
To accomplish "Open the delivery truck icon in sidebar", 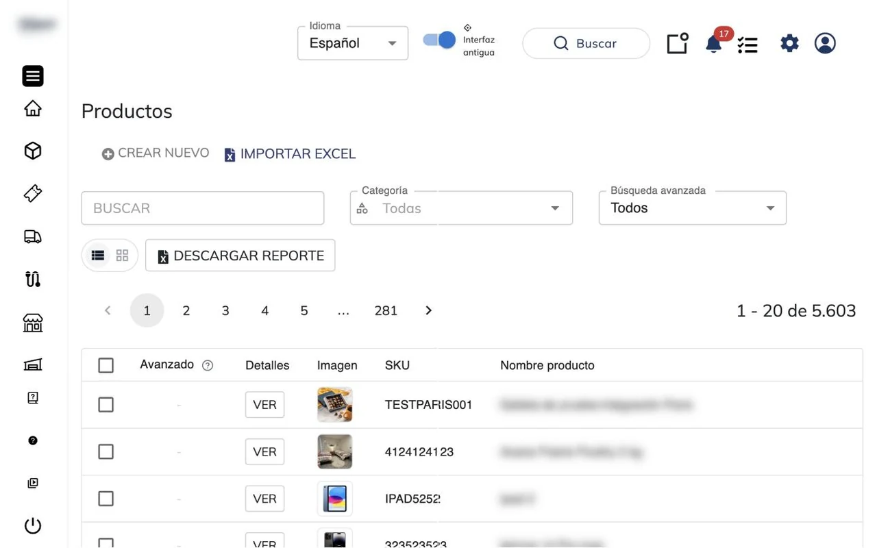I will [33, 236].
